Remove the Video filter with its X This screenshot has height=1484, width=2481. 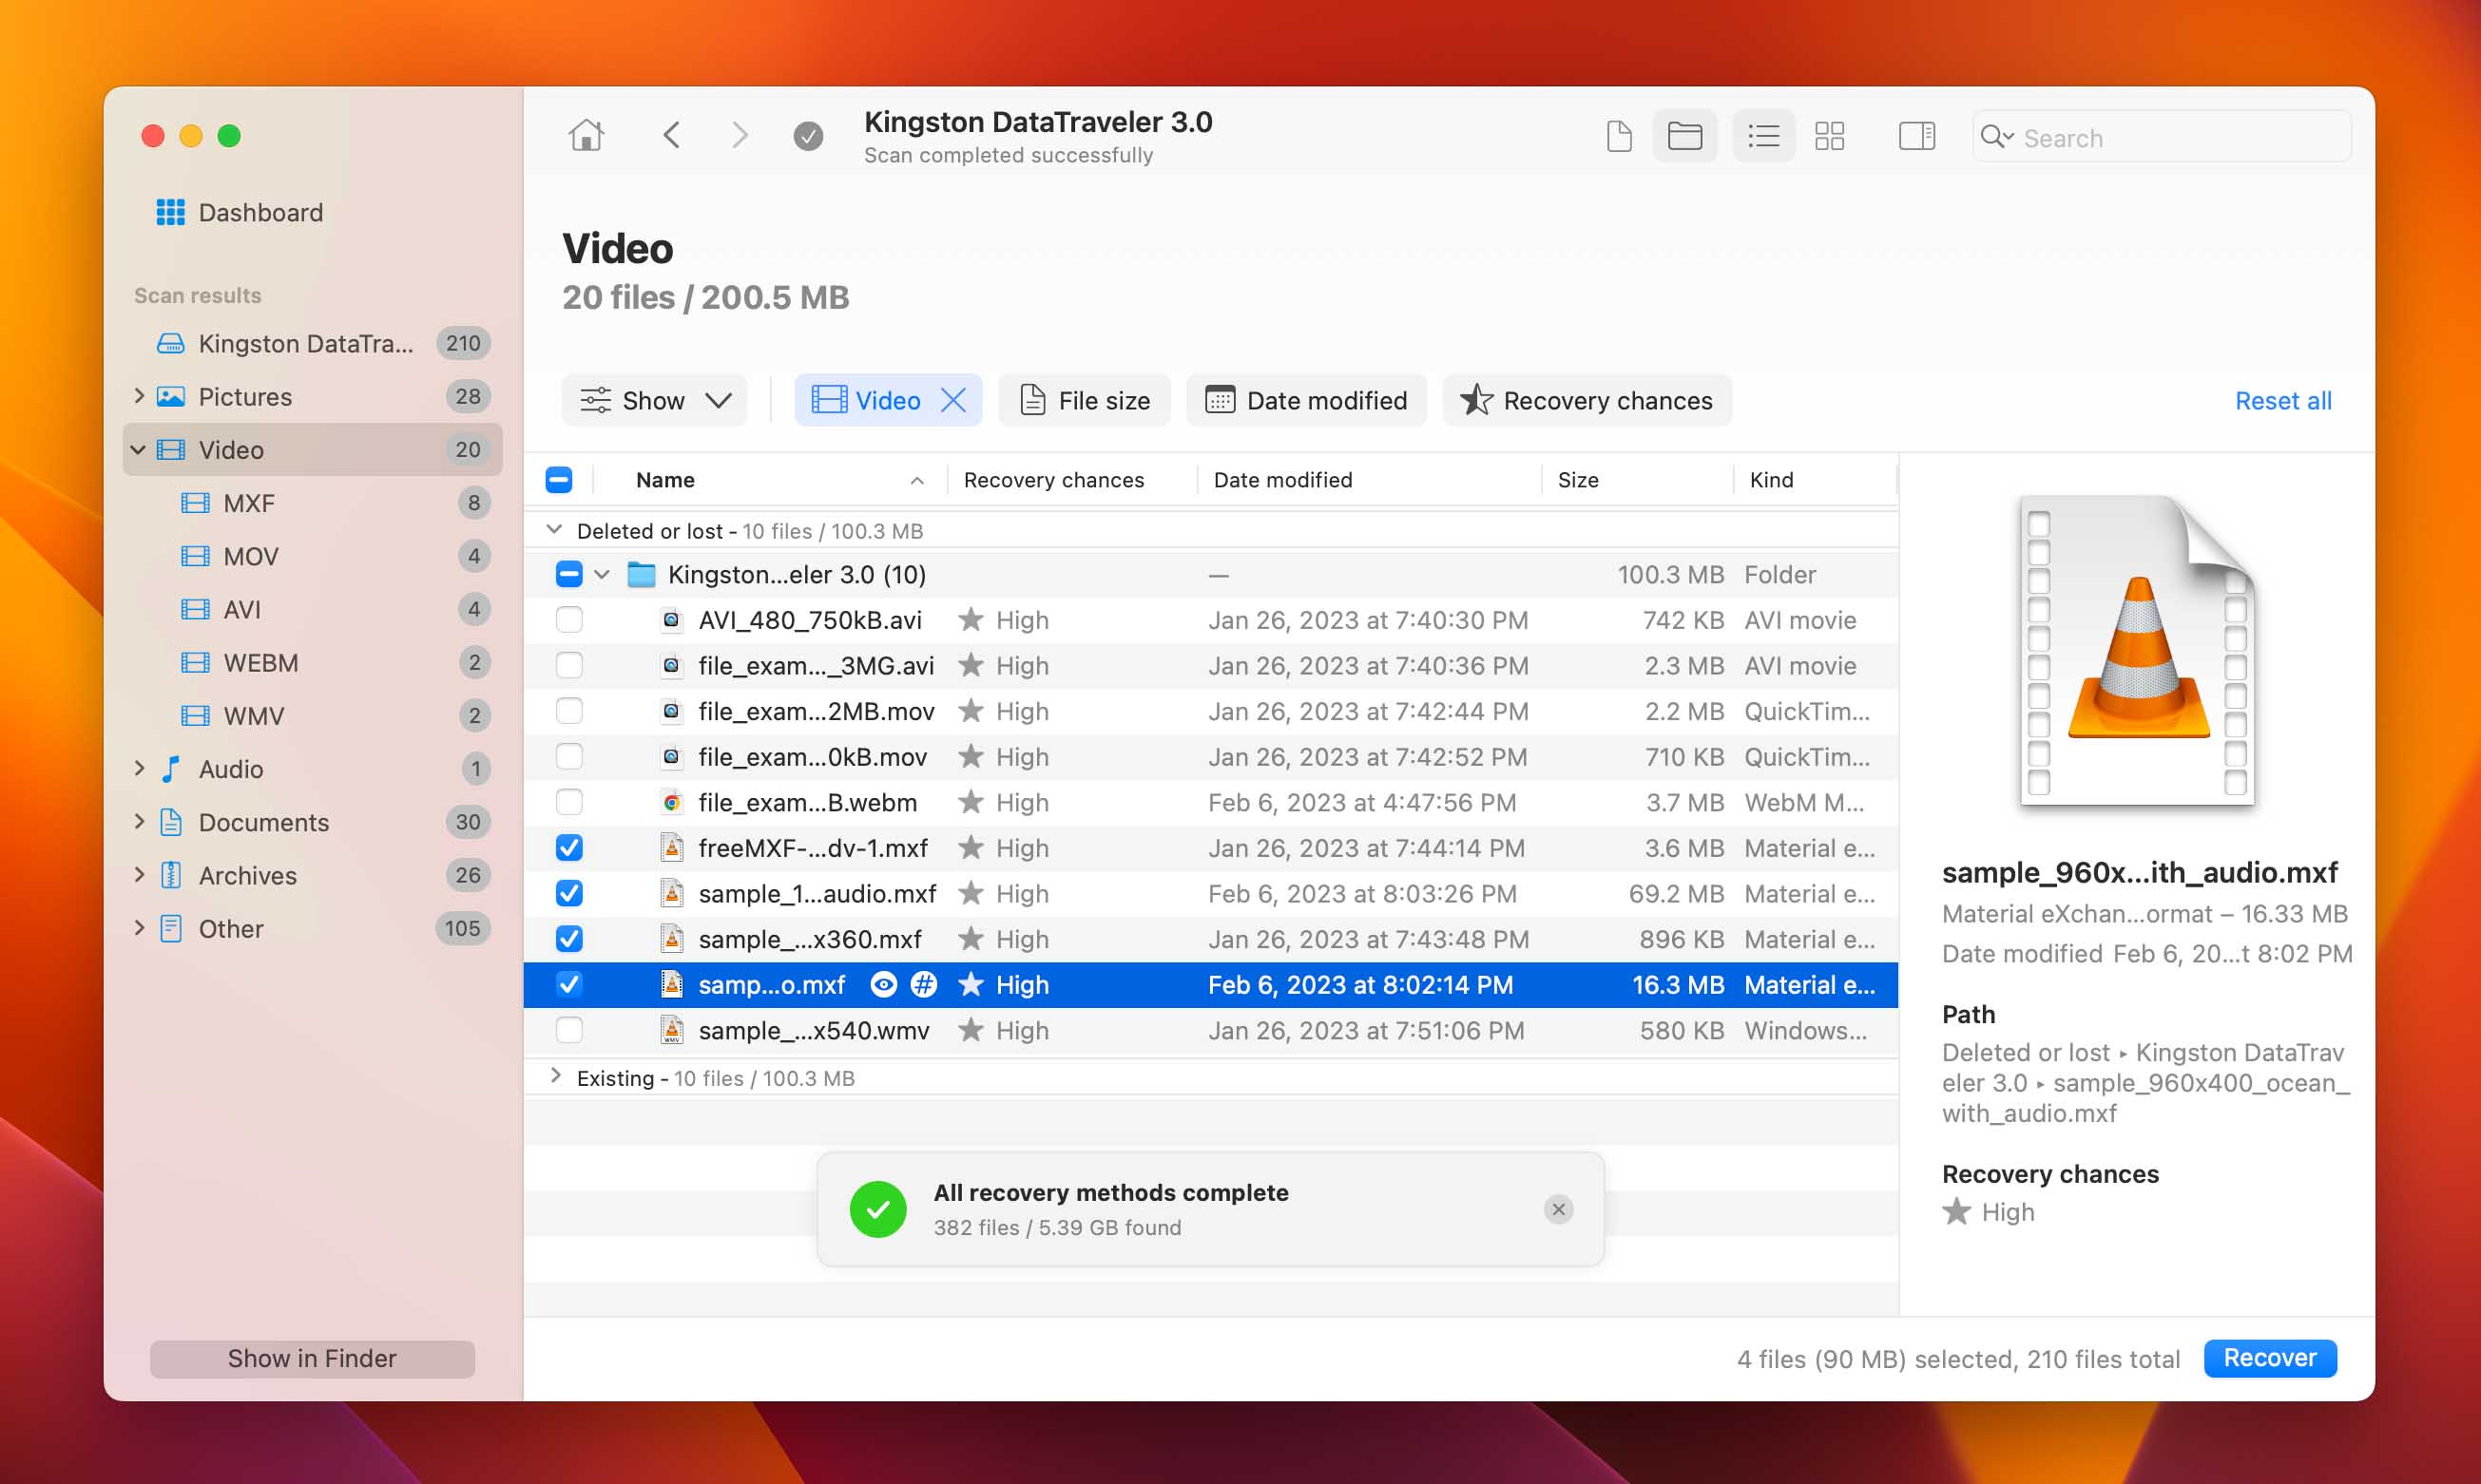pyautogui.click(x=953, y=400)
